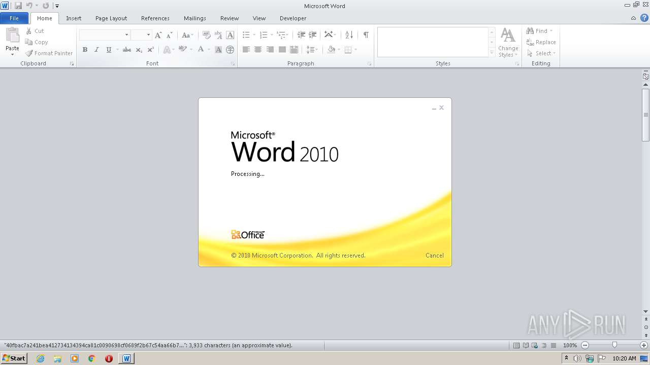This screenshot has height=365, width=650.
Task: Open the Font size dropdown arrow
Action: point(148,35)
